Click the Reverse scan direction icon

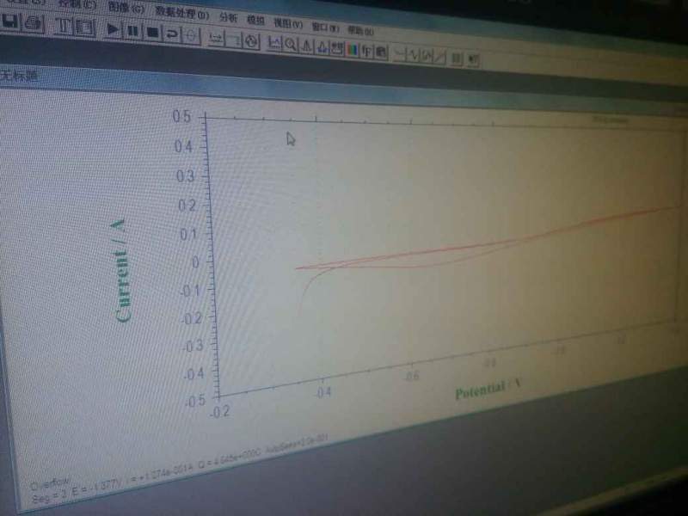coord(171,34)
